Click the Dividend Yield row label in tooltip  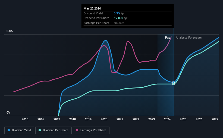93,13
